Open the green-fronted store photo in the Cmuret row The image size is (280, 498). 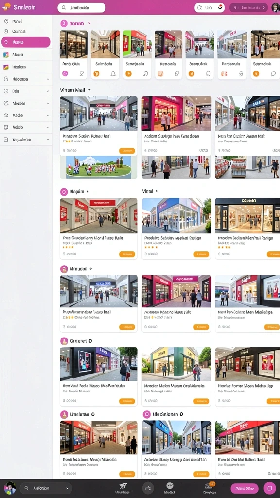click(176, 364)
